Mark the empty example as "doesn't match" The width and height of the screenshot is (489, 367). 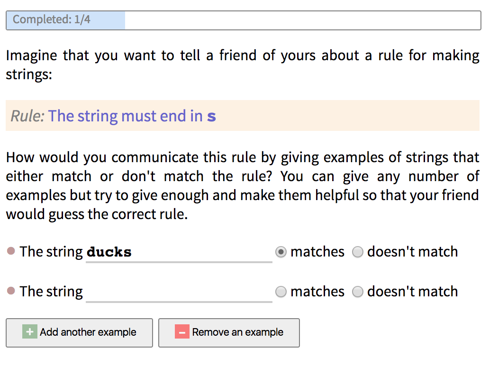click(x=358, y=292)
